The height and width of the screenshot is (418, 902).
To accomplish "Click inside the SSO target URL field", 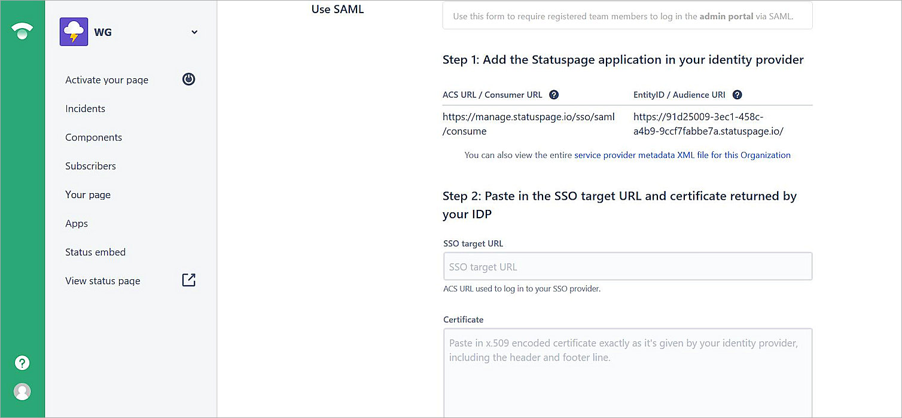I will 627,266.
